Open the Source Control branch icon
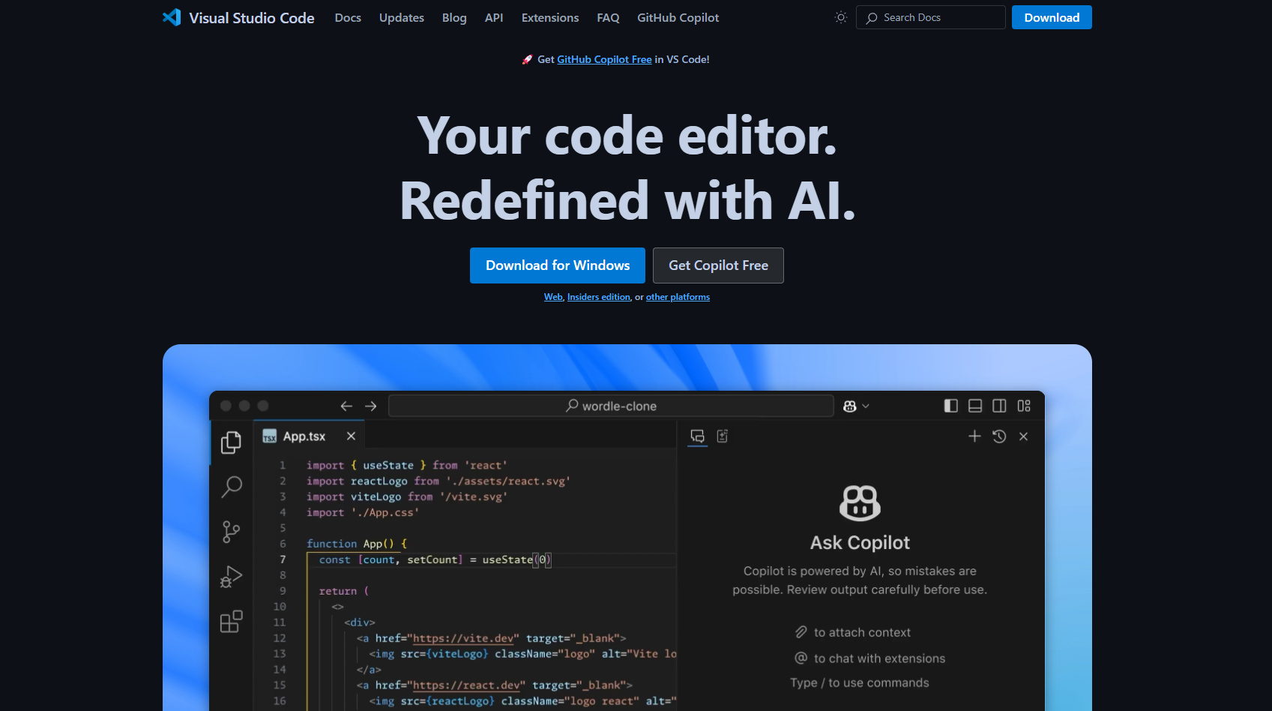This screenshot has width=1272, height=711. [x=231, y=532]
